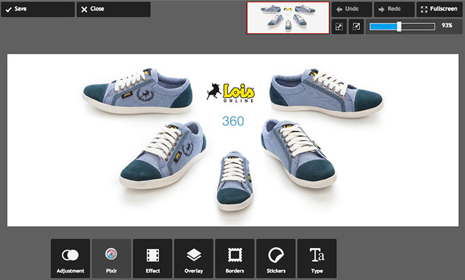Open the Adjustment tools
Viewport: 465px width, 280px height.
click(70, 258)
